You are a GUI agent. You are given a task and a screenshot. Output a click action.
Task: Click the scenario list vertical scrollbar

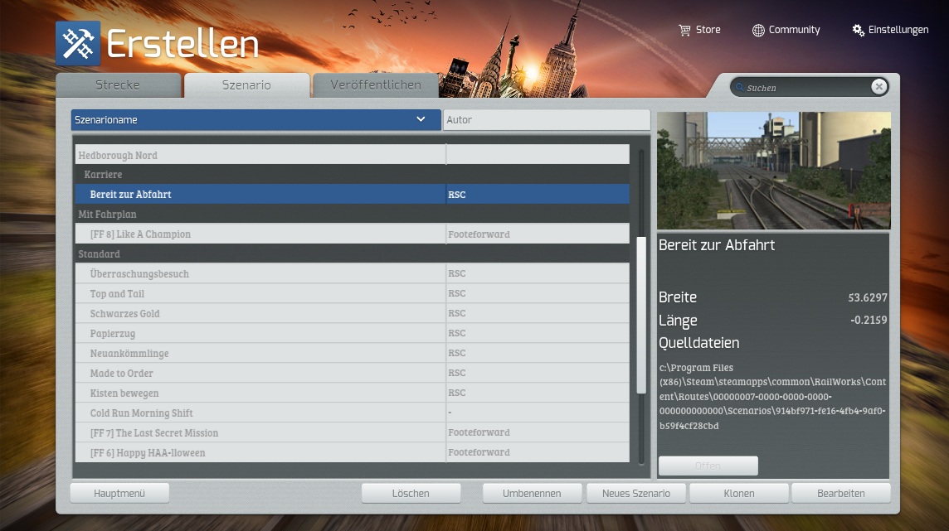tap(640, 315)
